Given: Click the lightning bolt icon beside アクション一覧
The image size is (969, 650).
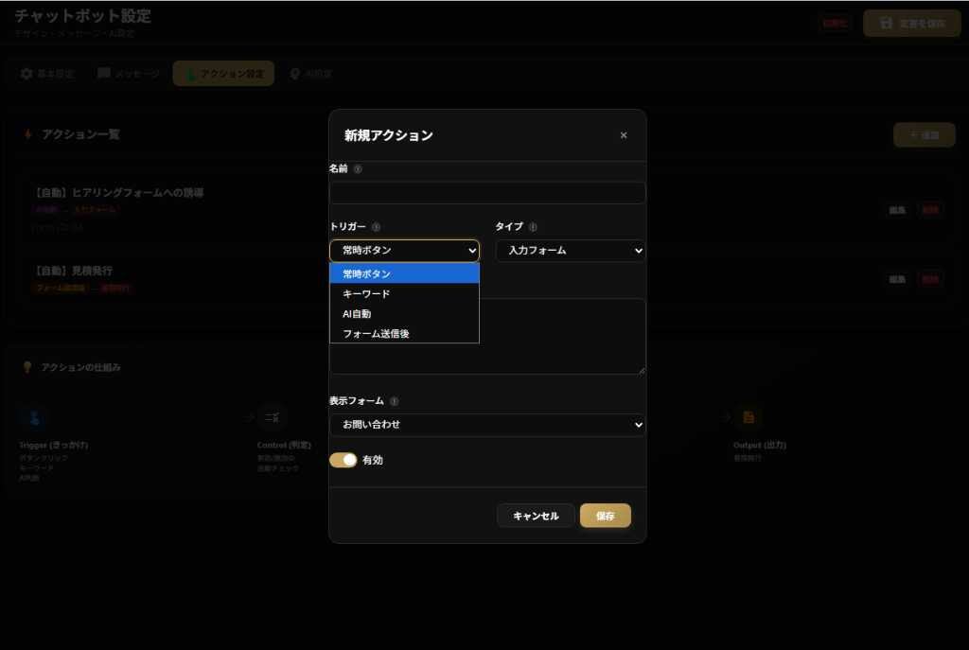Looking at the screenshot, I should (26, 134).
